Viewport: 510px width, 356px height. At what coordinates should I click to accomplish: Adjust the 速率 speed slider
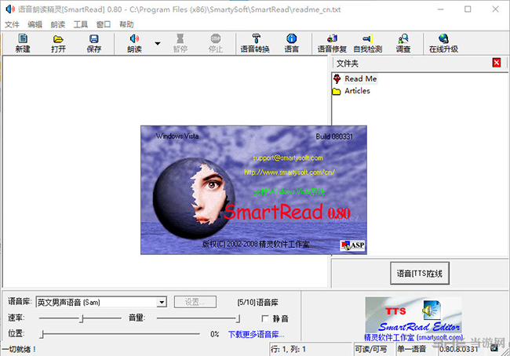80,318
